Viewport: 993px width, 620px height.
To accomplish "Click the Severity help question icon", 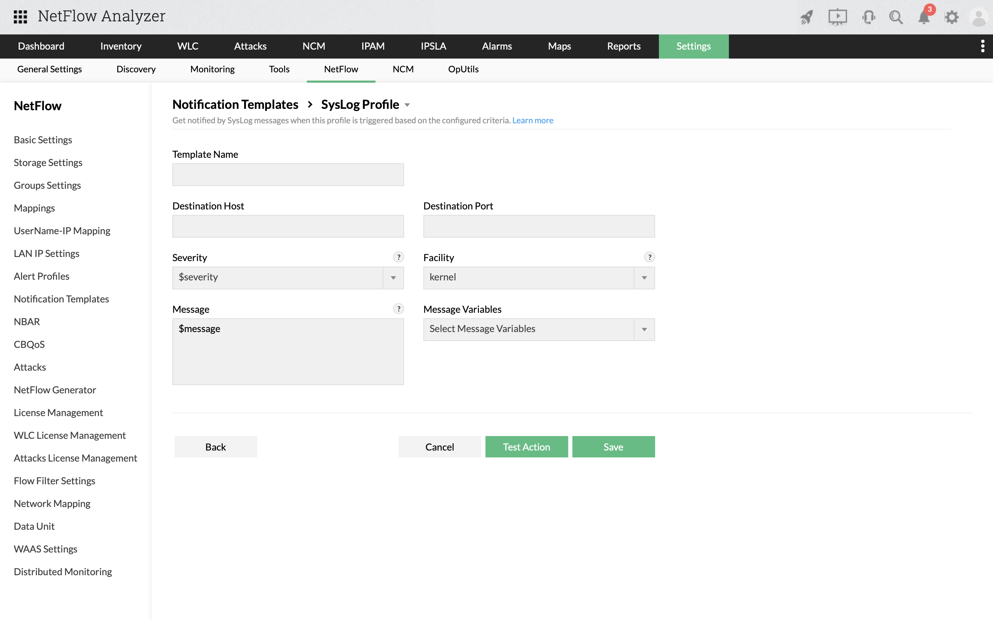I will (398, 257).
